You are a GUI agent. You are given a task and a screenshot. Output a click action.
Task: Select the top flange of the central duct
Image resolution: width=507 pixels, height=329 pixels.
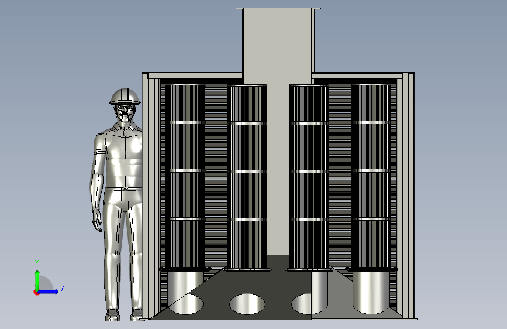(x=278, y=9)
